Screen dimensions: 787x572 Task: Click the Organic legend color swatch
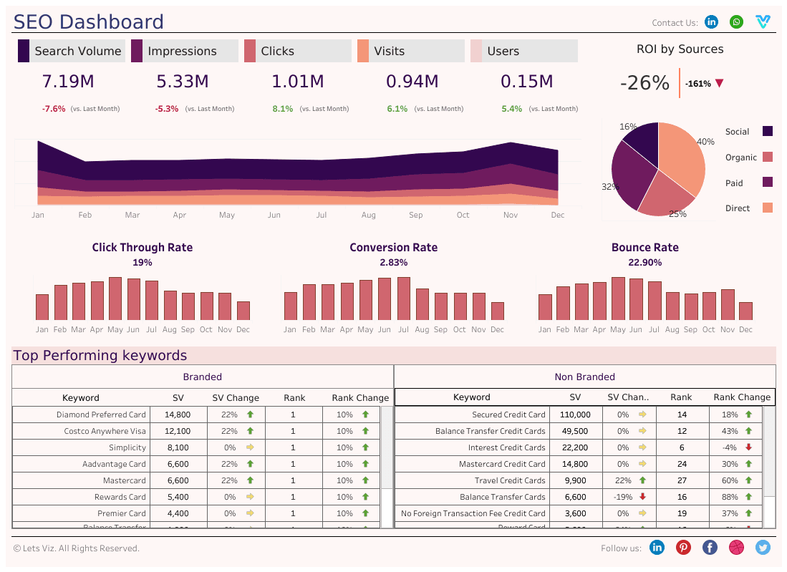tap(768, 157)
